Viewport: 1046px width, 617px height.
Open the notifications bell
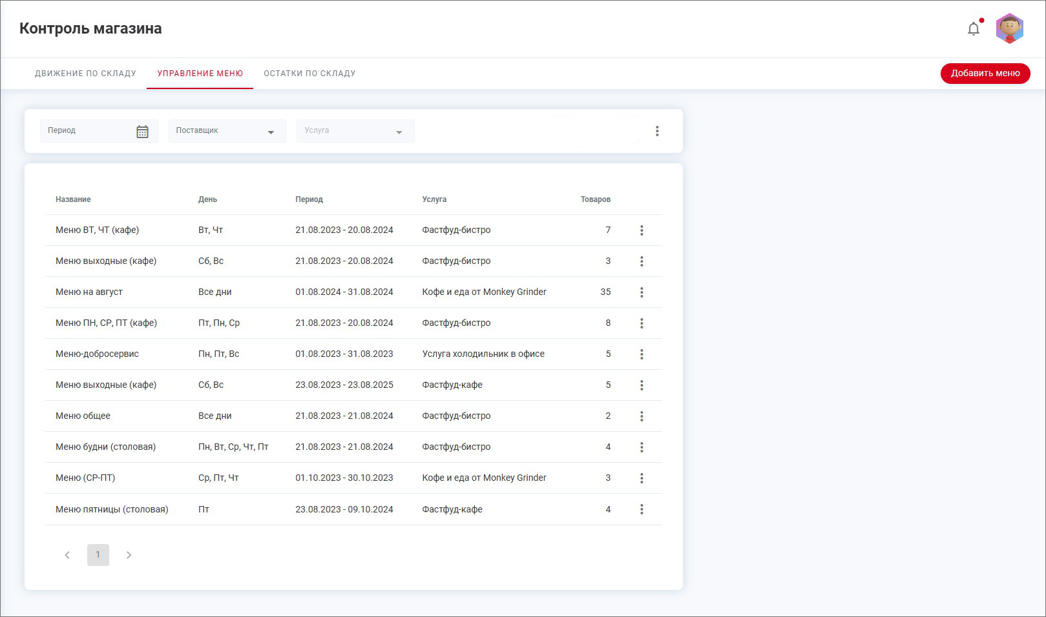pyautogui.click(x=974, y=29)
